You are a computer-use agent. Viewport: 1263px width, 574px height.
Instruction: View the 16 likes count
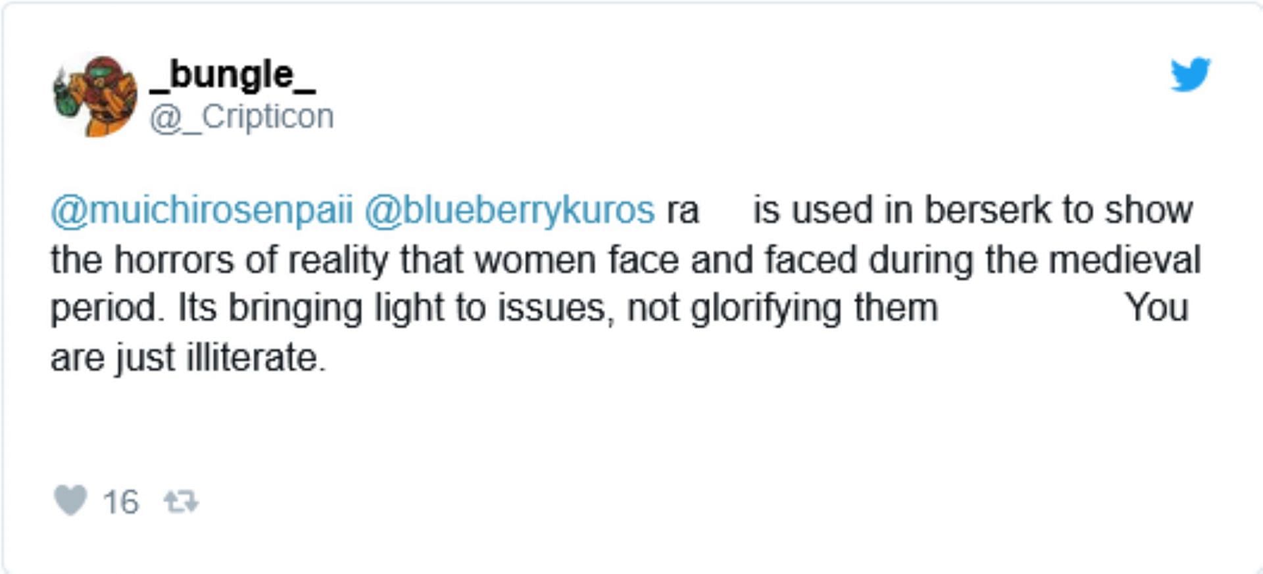point(120,502)
